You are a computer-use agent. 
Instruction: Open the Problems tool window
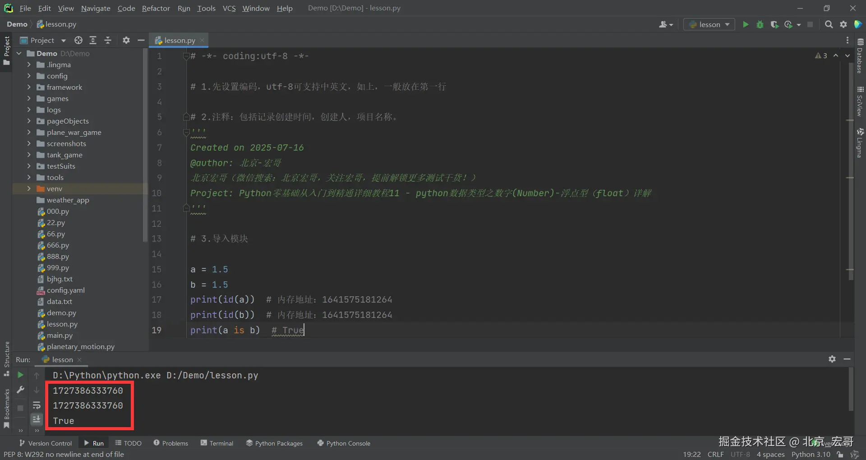click(x=170, y=443)
